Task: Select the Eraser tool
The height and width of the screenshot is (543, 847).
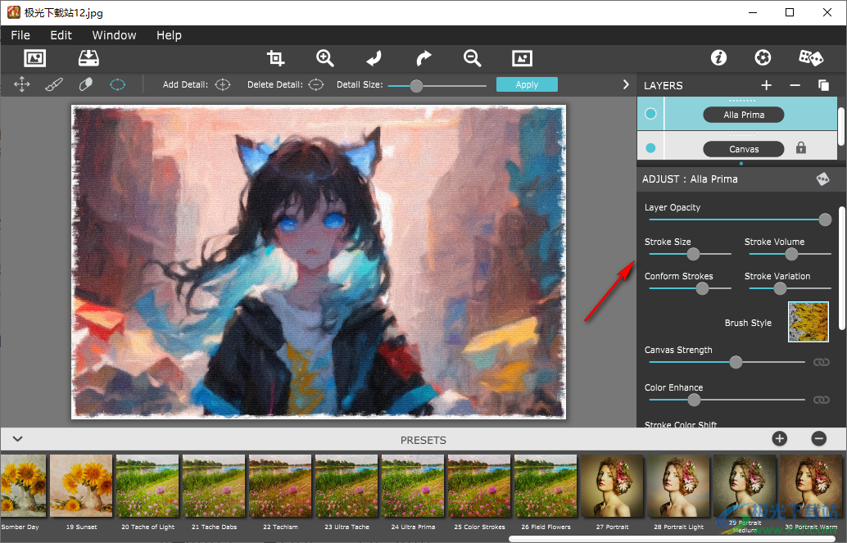Action: point(85,84)
